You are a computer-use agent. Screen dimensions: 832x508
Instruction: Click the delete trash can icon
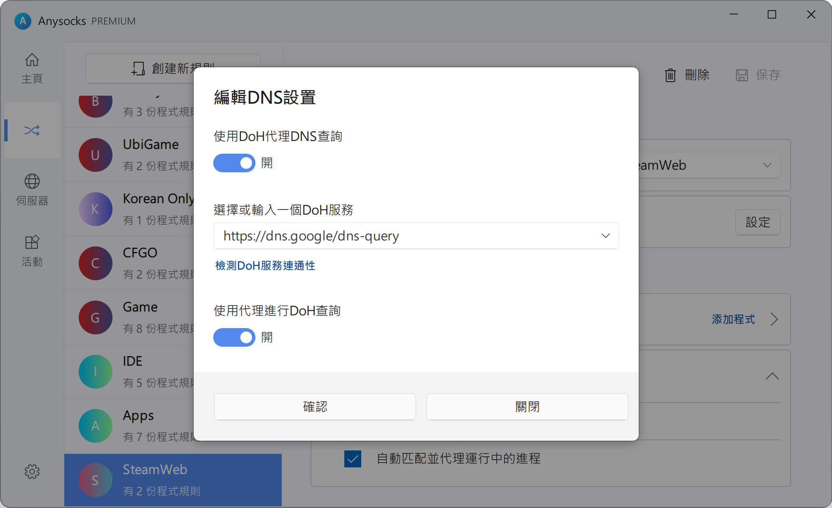tap(670, 75)
